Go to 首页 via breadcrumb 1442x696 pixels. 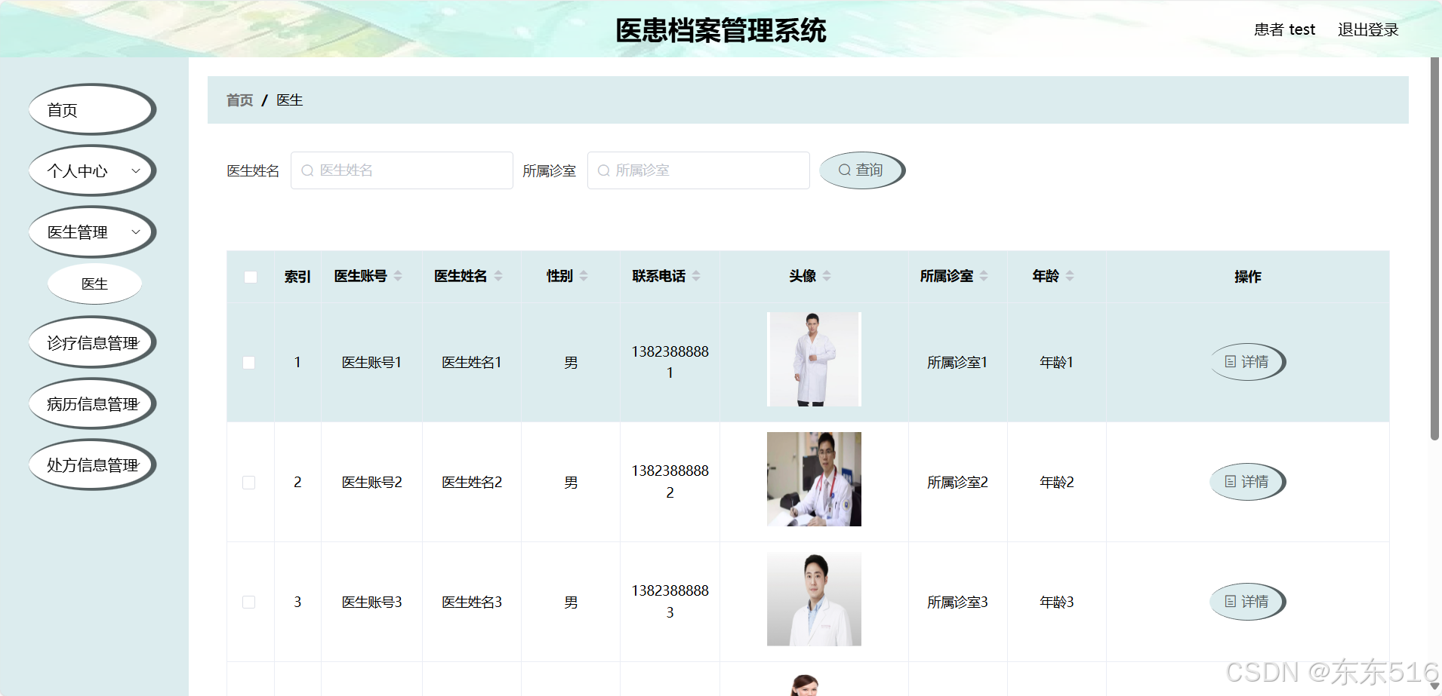tap(239, 100)
